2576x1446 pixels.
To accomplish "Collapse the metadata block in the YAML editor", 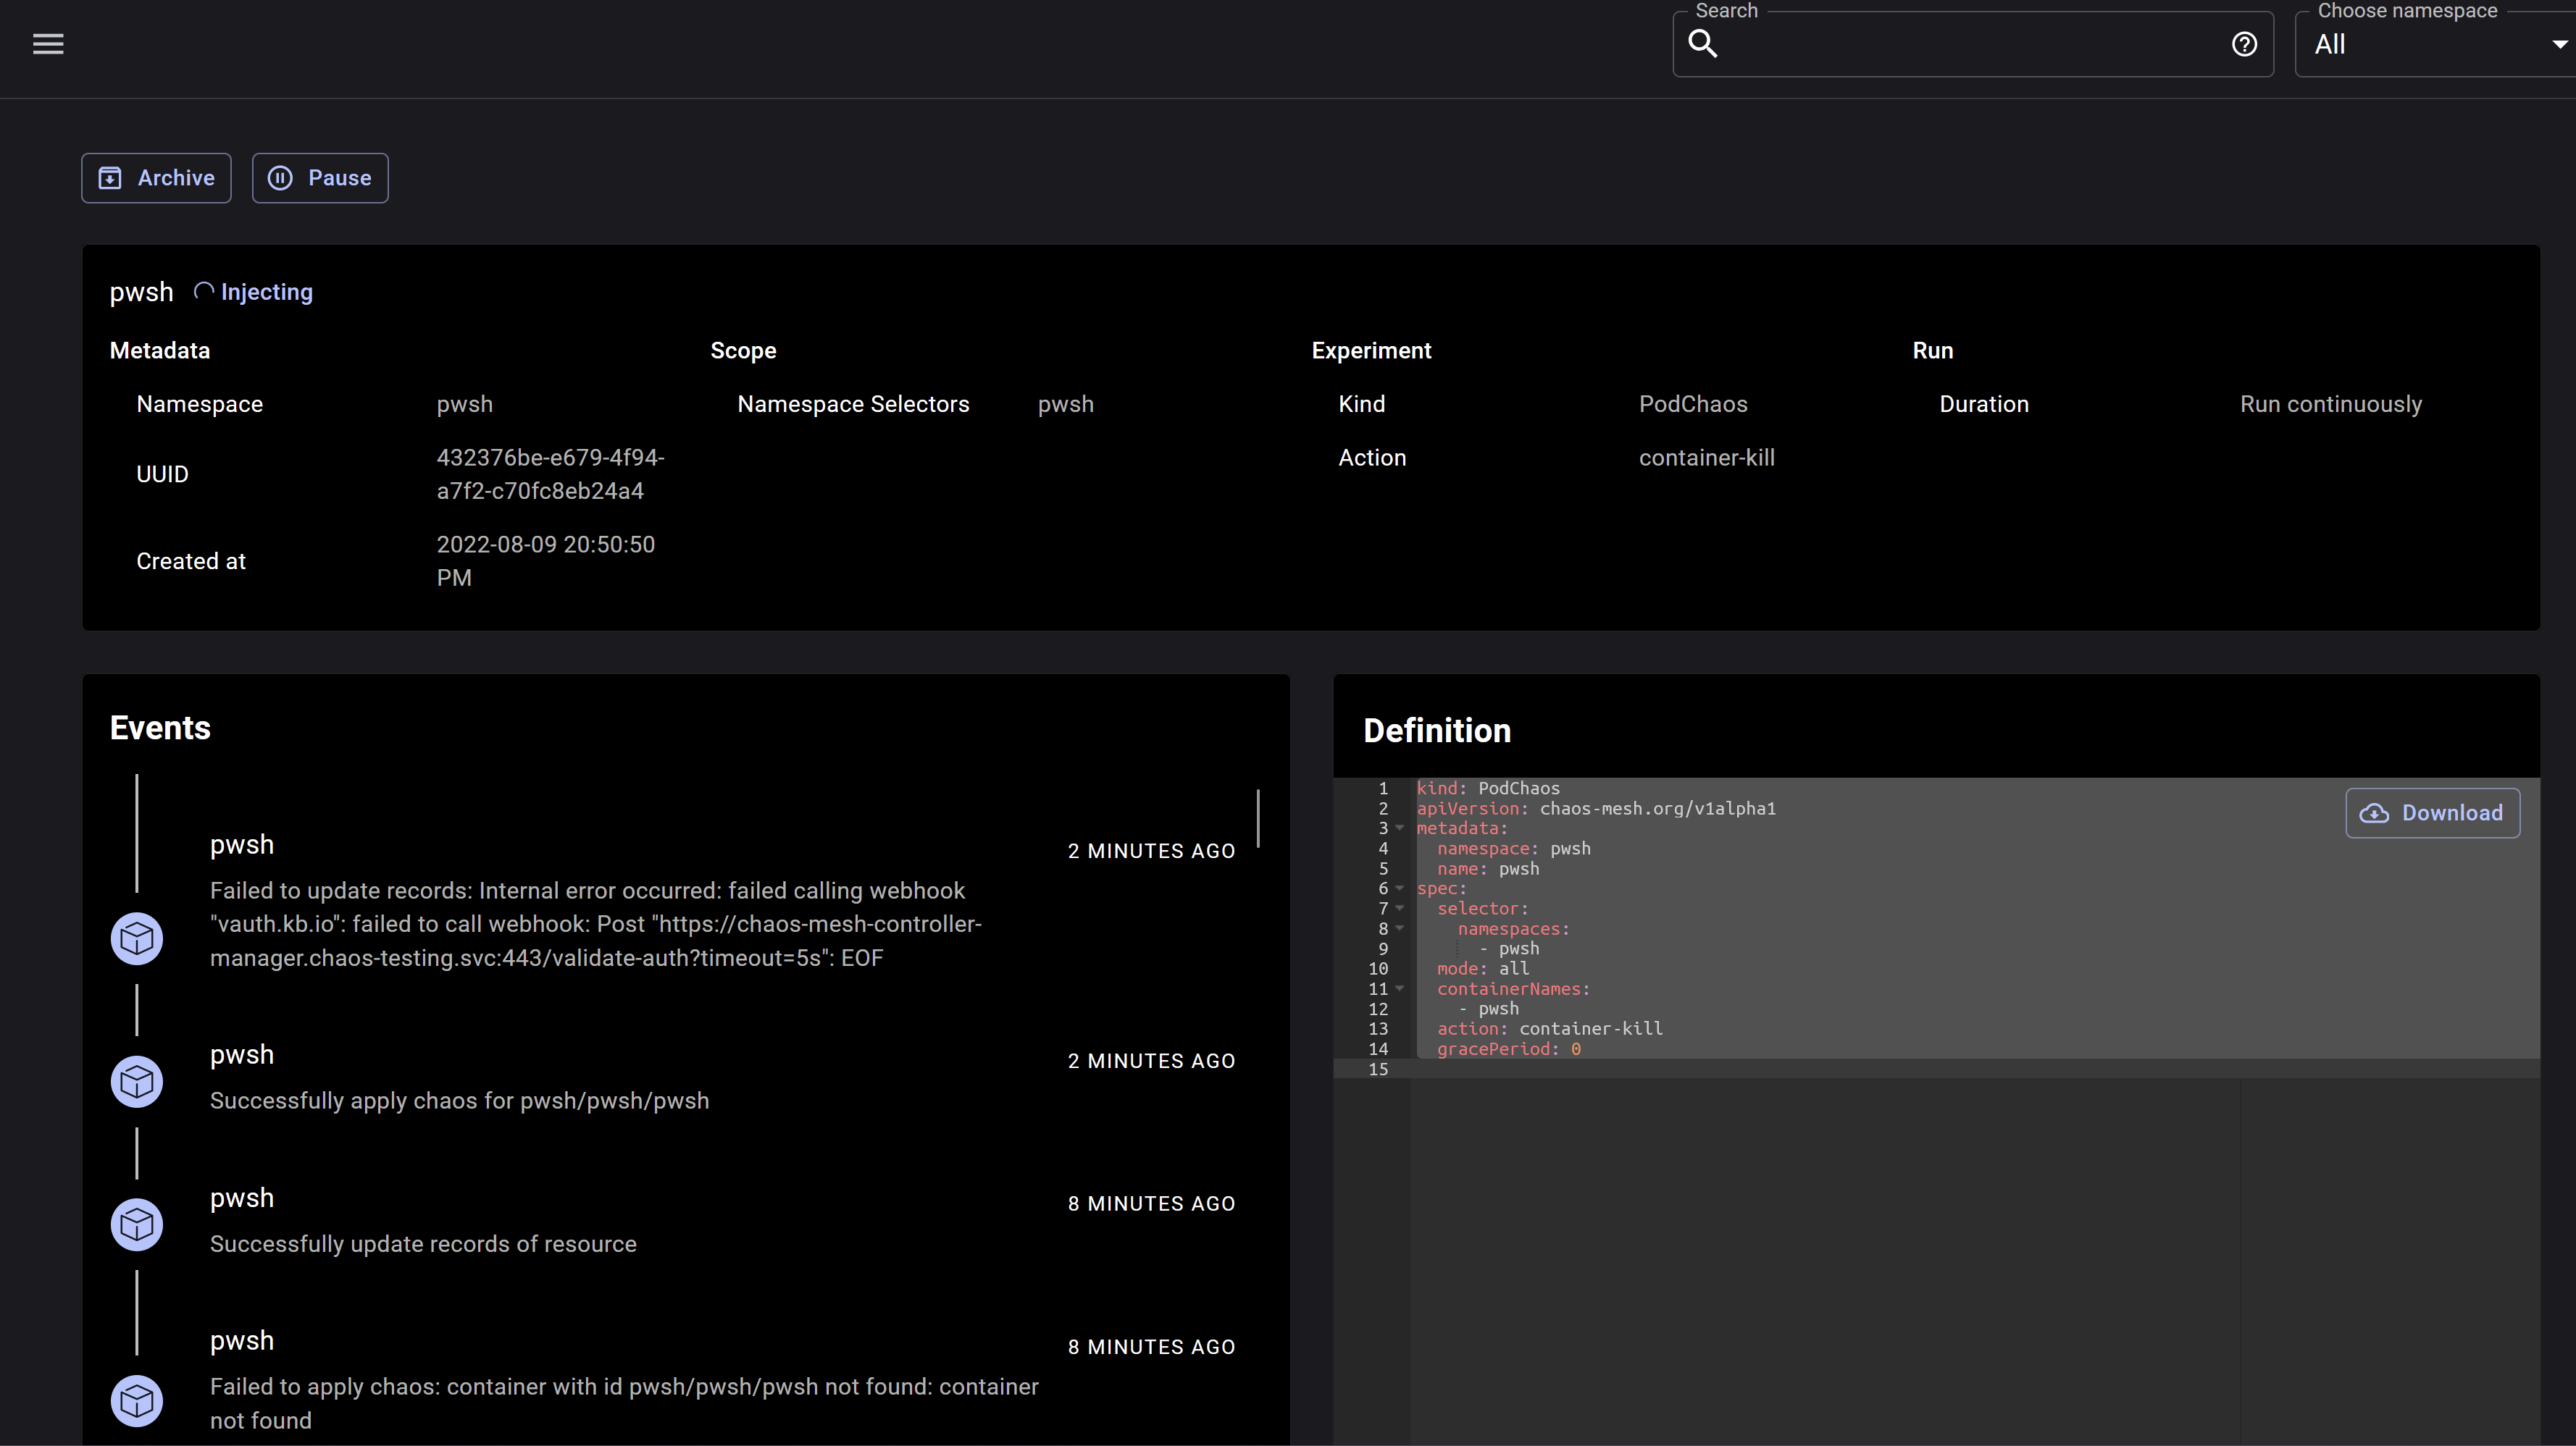I will click(x=1399, y=828).
